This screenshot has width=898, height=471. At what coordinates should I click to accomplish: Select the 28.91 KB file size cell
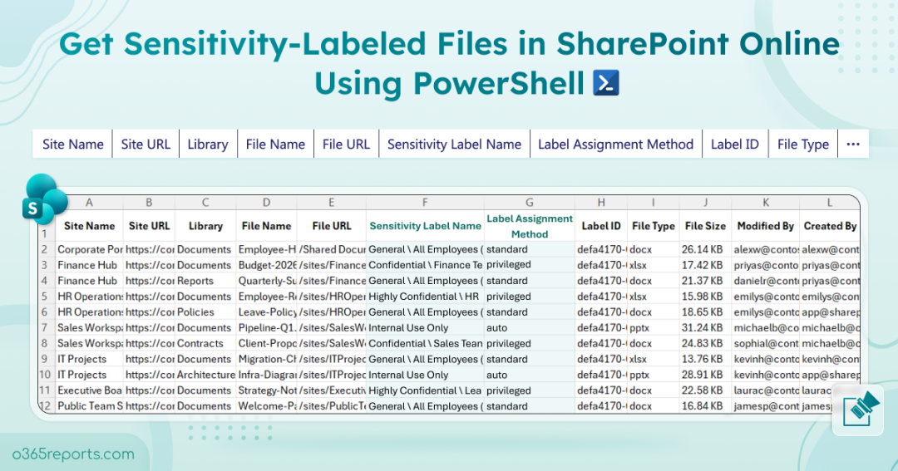pos(703,375)
